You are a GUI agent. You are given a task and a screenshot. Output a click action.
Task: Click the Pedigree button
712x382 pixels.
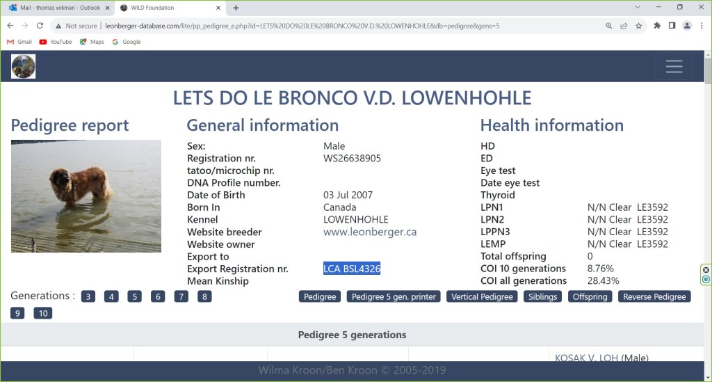point(320,296)
